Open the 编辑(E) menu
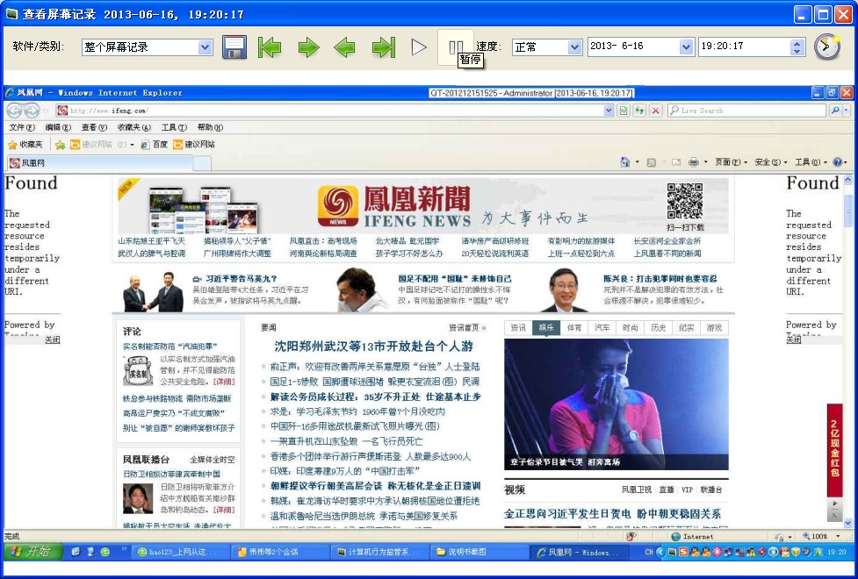858x579 pixels. [58, 127]
